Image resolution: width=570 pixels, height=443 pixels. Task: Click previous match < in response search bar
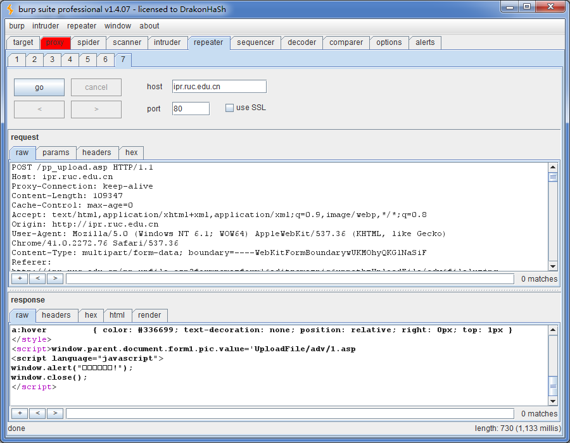click(x=37, y=413)
